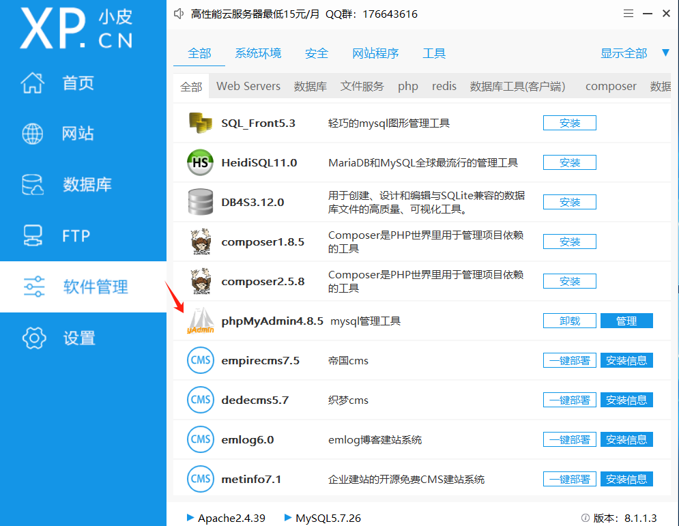The width and height of the screenshot is (679, 526).
Task: Click the FTP server icon
Action: [x=33, y=235]
